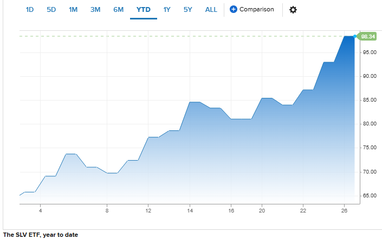382x239 pixels.
Task: Click the 26 date axis label
Action: click(x=345, y=210)
